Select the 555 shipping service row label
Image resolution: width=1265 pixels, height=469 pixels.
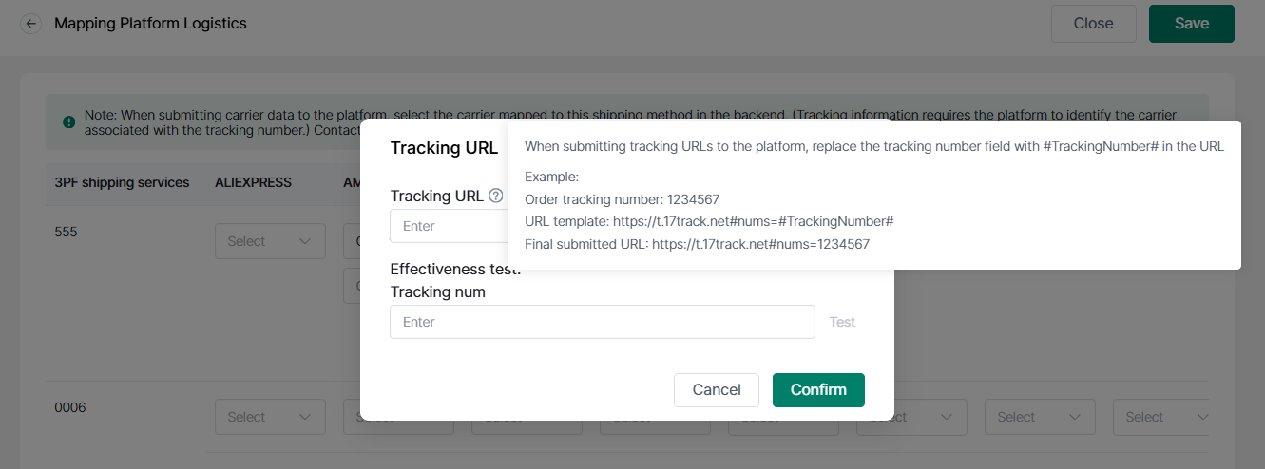(x=66, y=232)
